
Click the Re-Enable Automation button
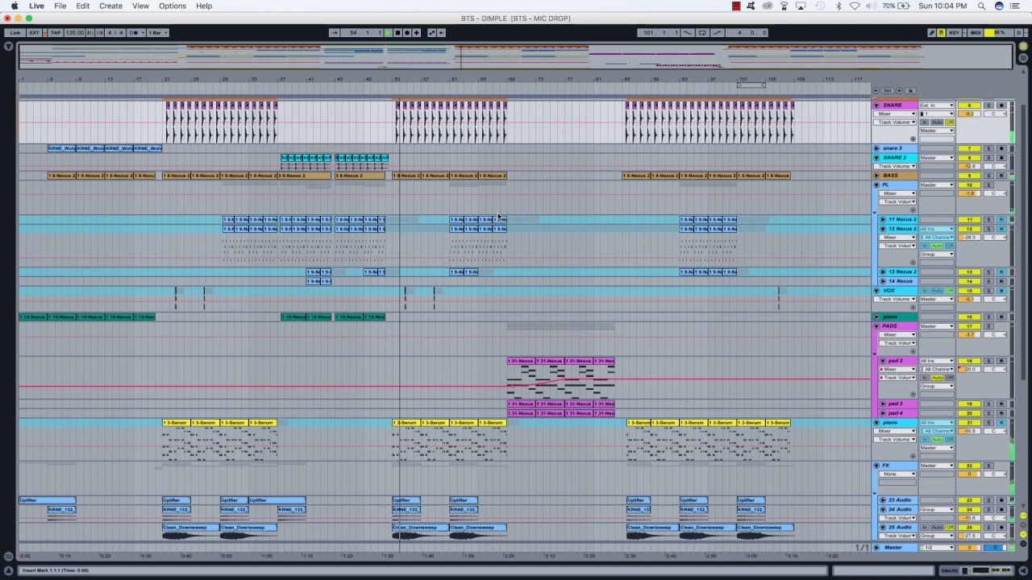(x=441, y=33)
